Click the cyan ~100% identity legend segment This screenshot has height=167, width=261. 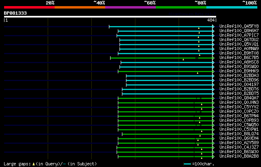pos(232,7)
